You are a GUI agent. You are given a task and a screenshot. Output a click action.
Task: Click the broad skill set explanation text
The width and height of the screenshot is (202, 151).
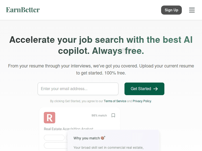pos(109,147)
